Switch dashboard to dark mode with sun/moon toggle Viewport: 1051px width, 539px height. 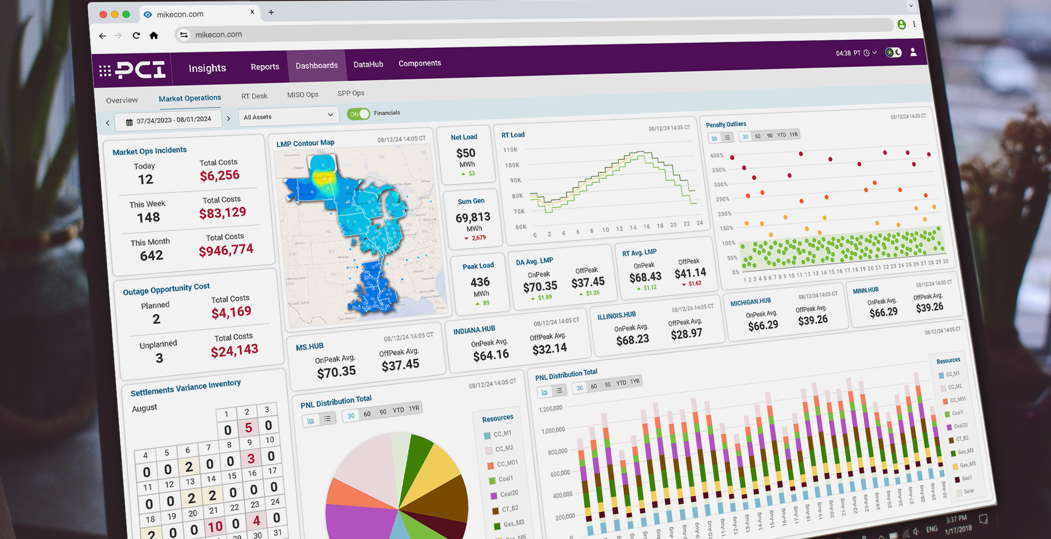[x=893, y=53]
